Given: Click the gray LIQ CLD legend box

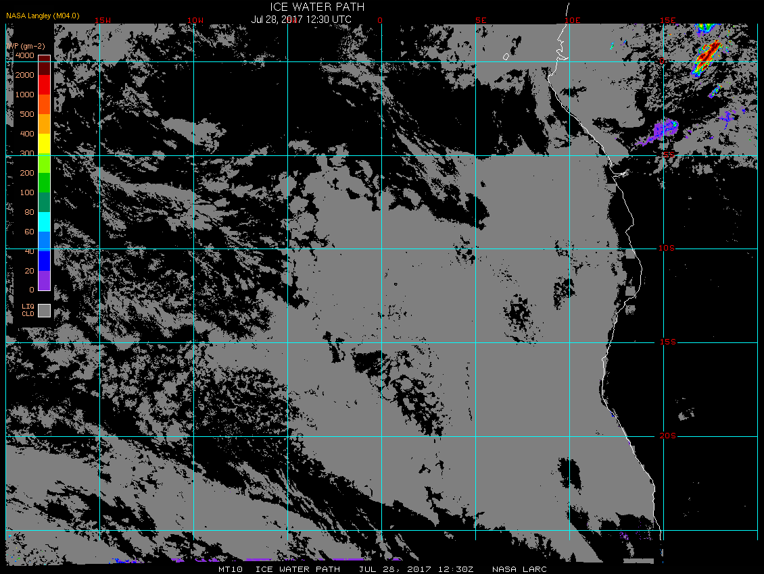Looking at the screenshot, I should click(x=45, y=311).
